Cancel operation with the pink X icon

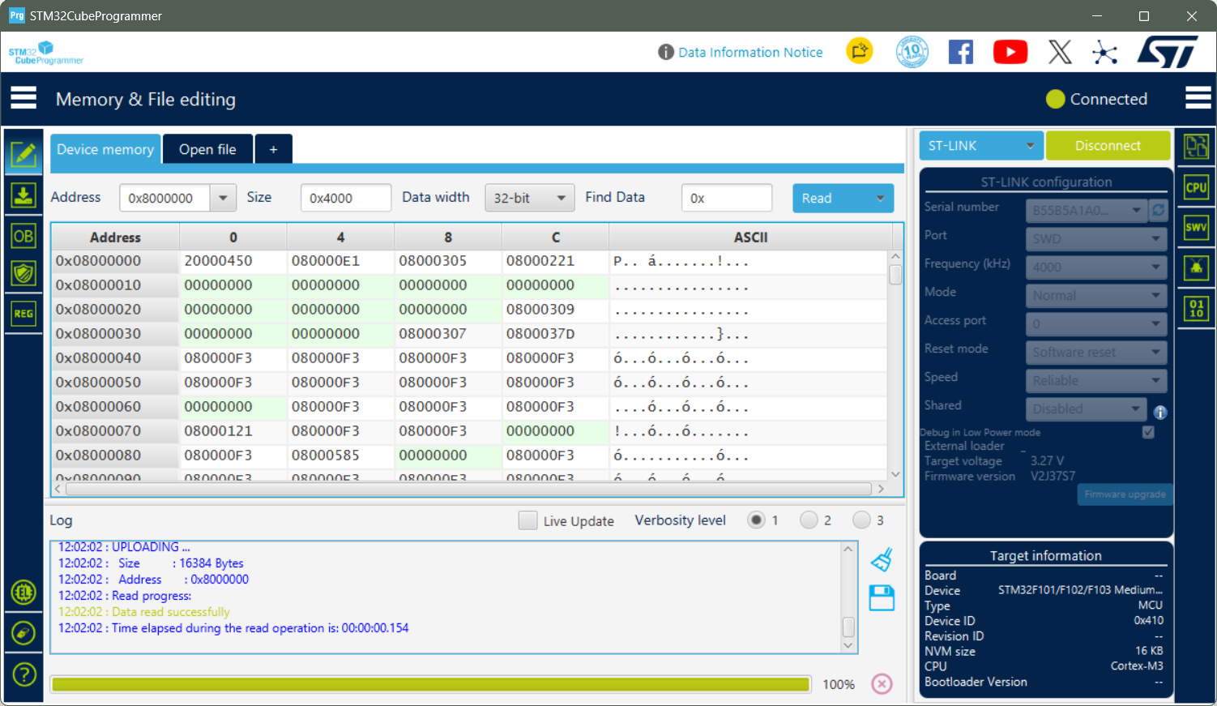pos(882,684)
